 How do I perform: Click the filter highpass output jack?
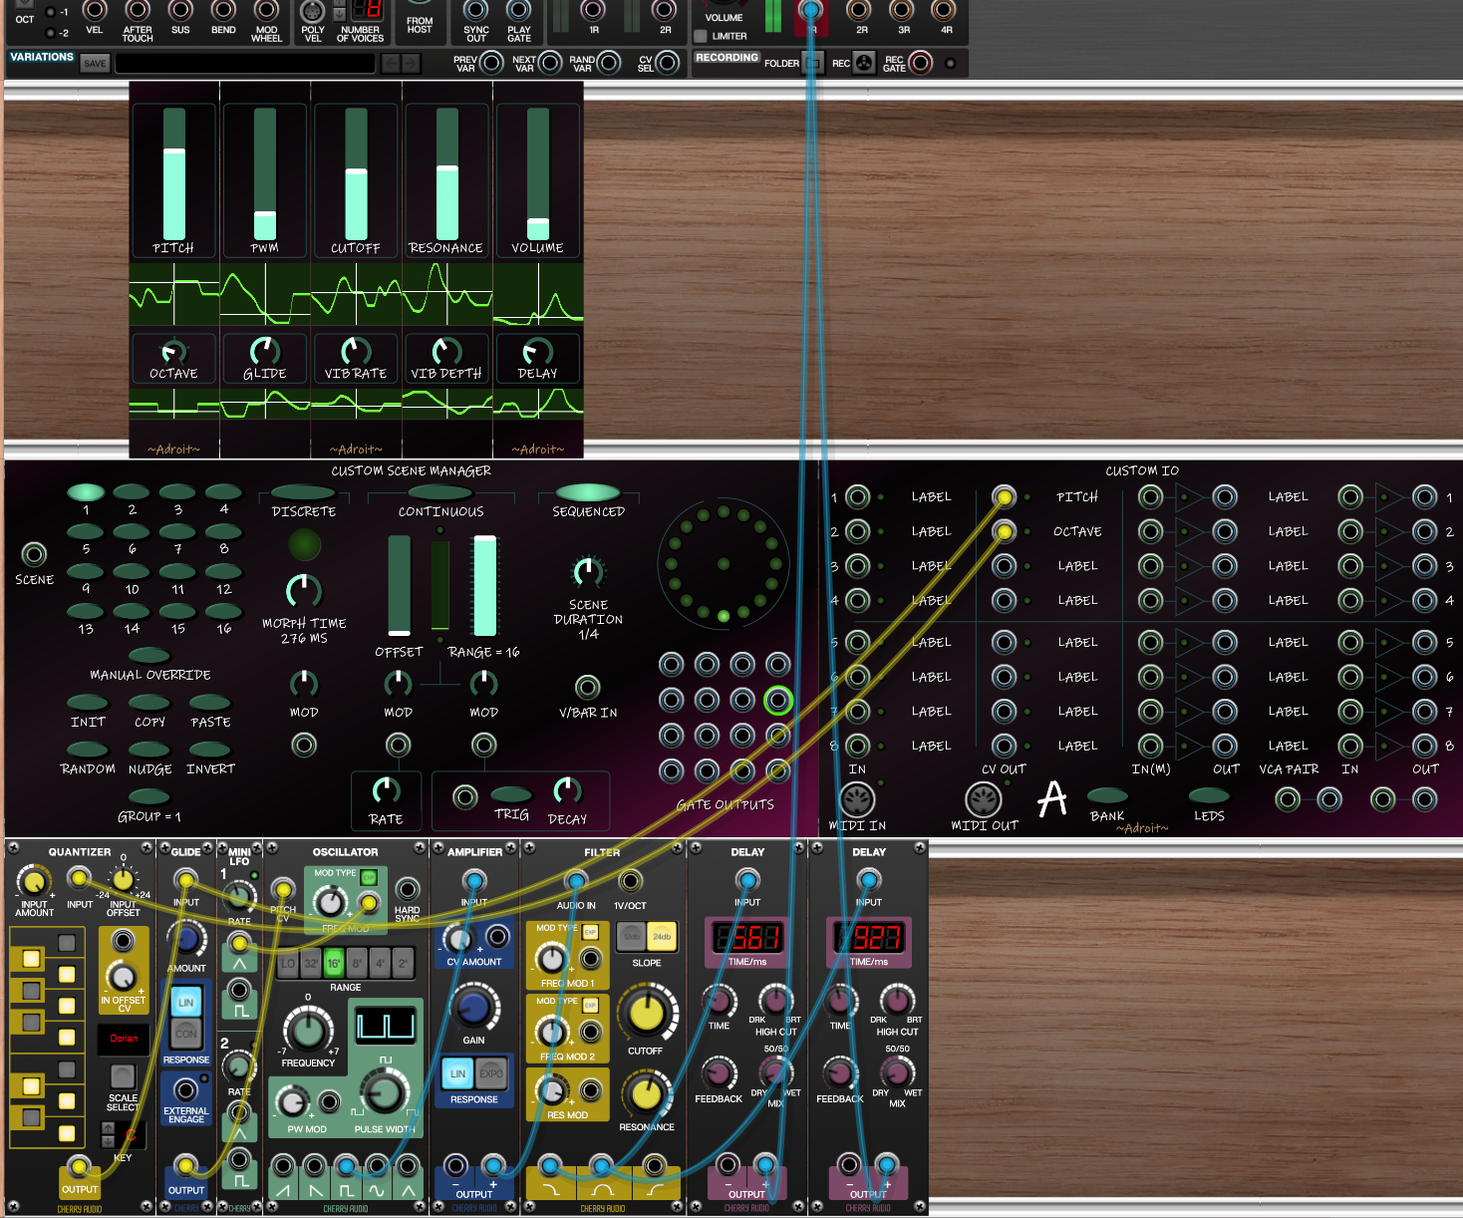point(654,1165)
